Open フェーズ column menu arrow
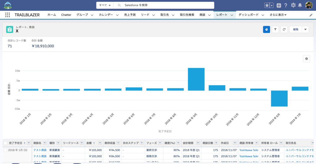 click(x=160, y=143)
